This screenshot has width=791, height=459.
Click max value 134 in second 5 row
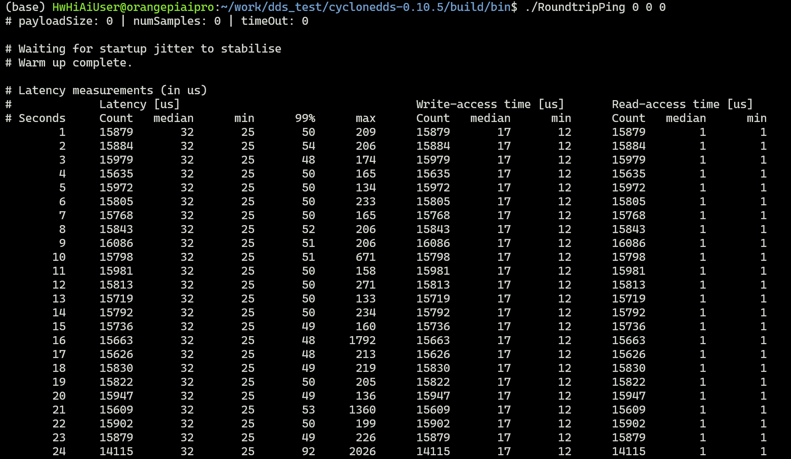(x=366, y=188)
